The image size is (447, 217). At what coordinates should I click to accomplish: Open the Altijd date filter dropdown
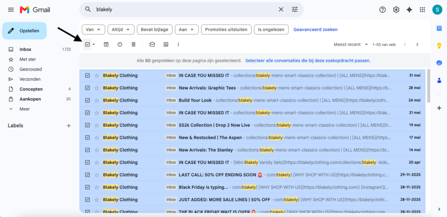pyautogui.click(x=121, y=29)
